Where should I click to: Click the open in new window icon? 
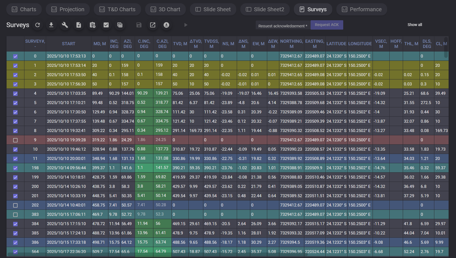[x=153, y=25]
